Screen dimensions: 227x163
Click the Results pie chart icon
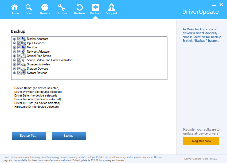[x=45, y=7]
